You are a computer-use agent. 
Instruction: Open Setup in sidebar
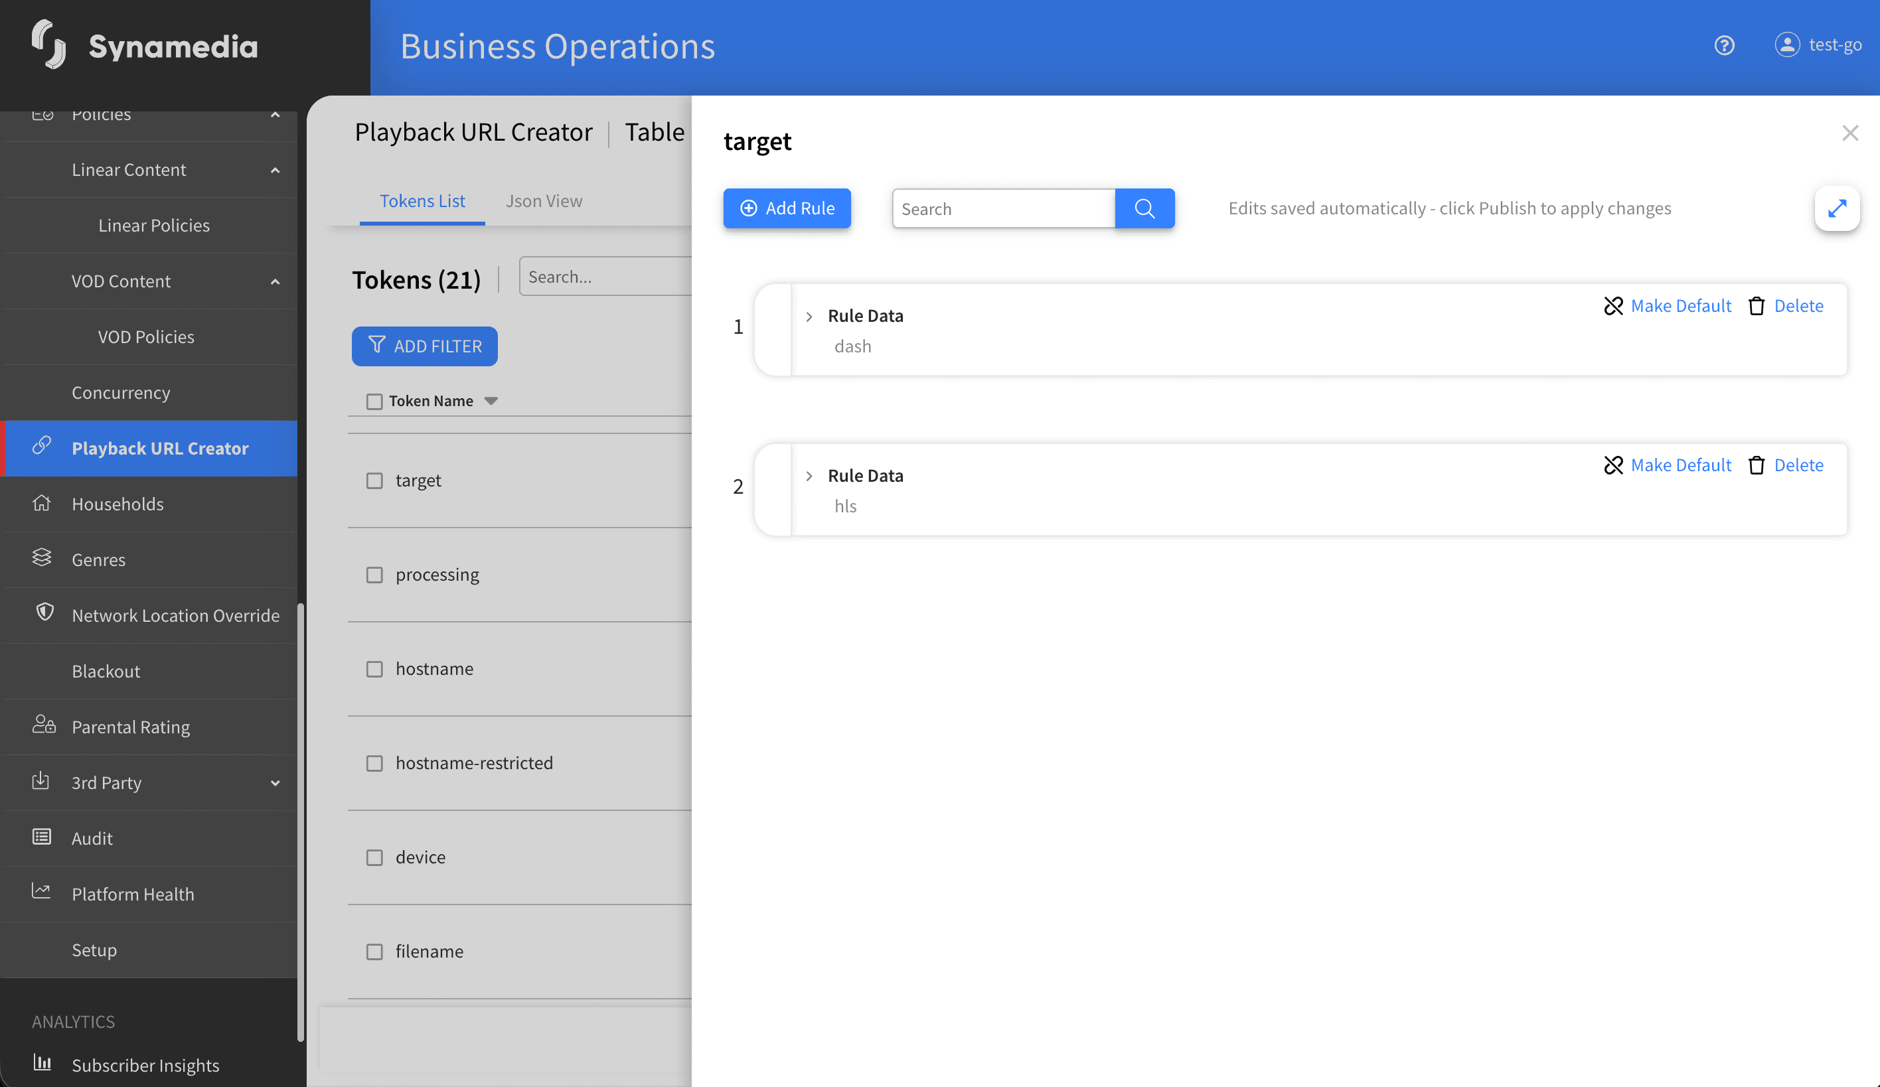point(94,950)
